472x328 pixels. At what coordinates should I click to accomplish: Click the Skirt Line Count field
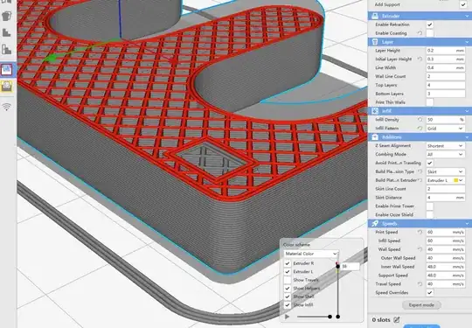tap(446, 189)
